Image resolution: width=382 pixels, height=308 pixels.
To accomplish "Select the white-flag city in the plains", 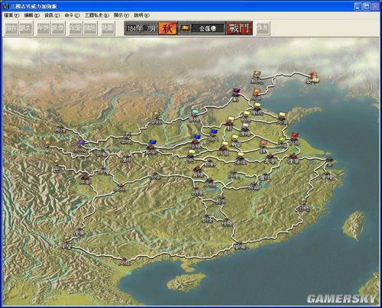I will point(245,130).
